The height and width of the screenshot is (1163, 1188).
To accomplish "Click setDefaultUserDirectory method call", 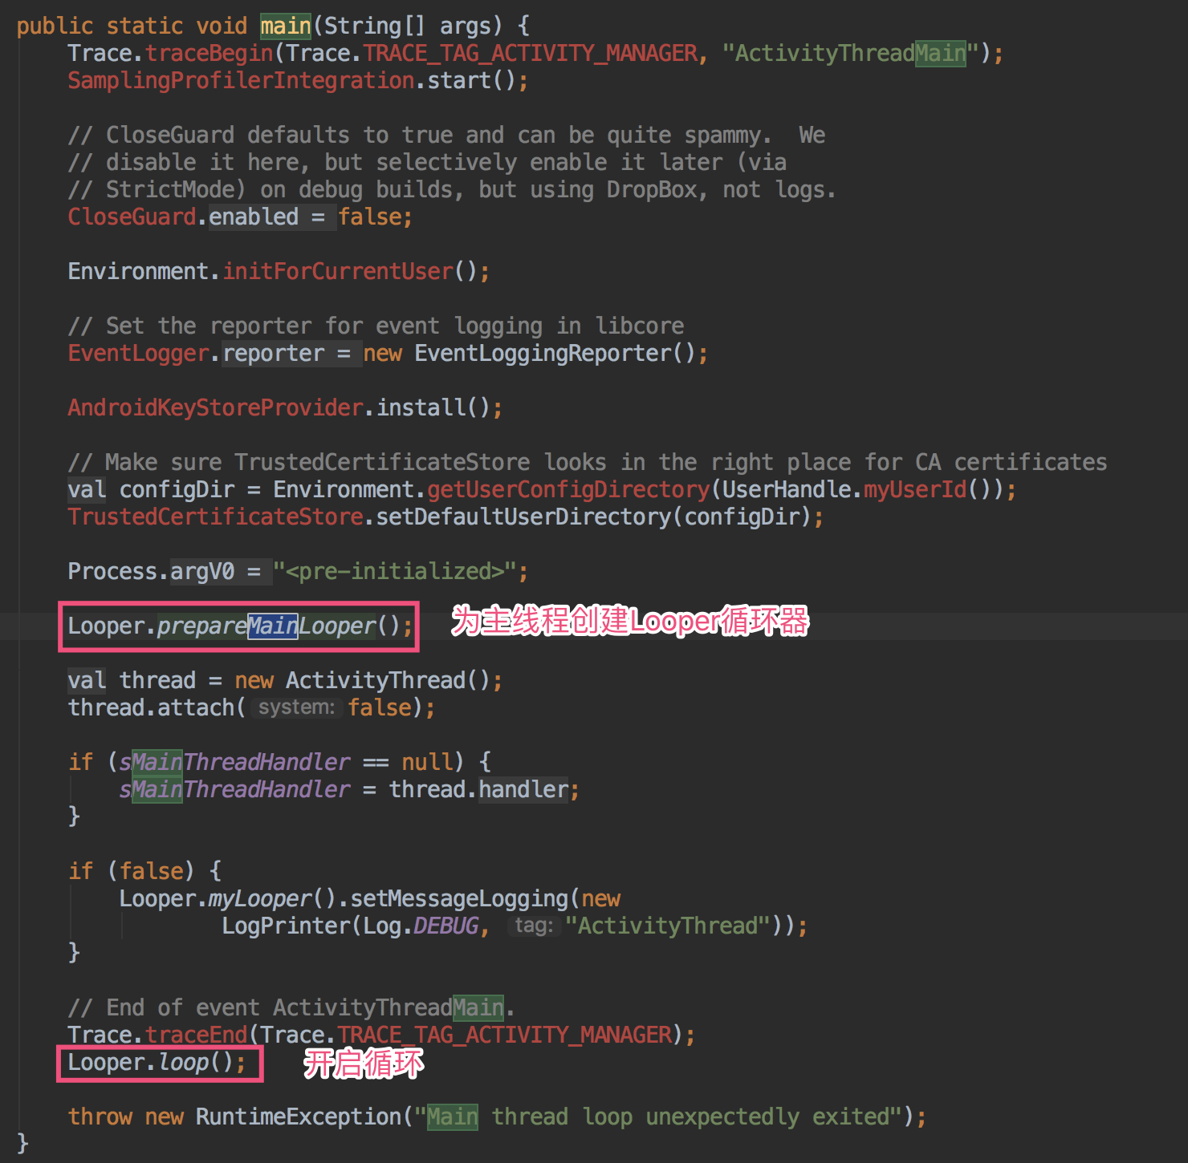I will 523,517.
